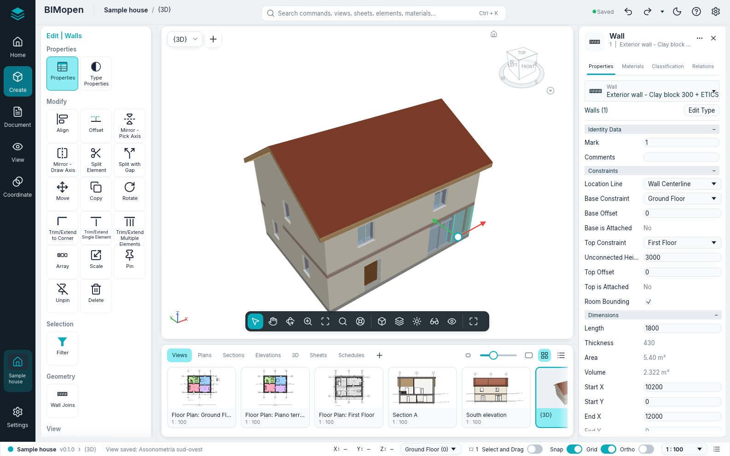Toggle dark mode moon icon
730x456 pixels.
(677, 12)
